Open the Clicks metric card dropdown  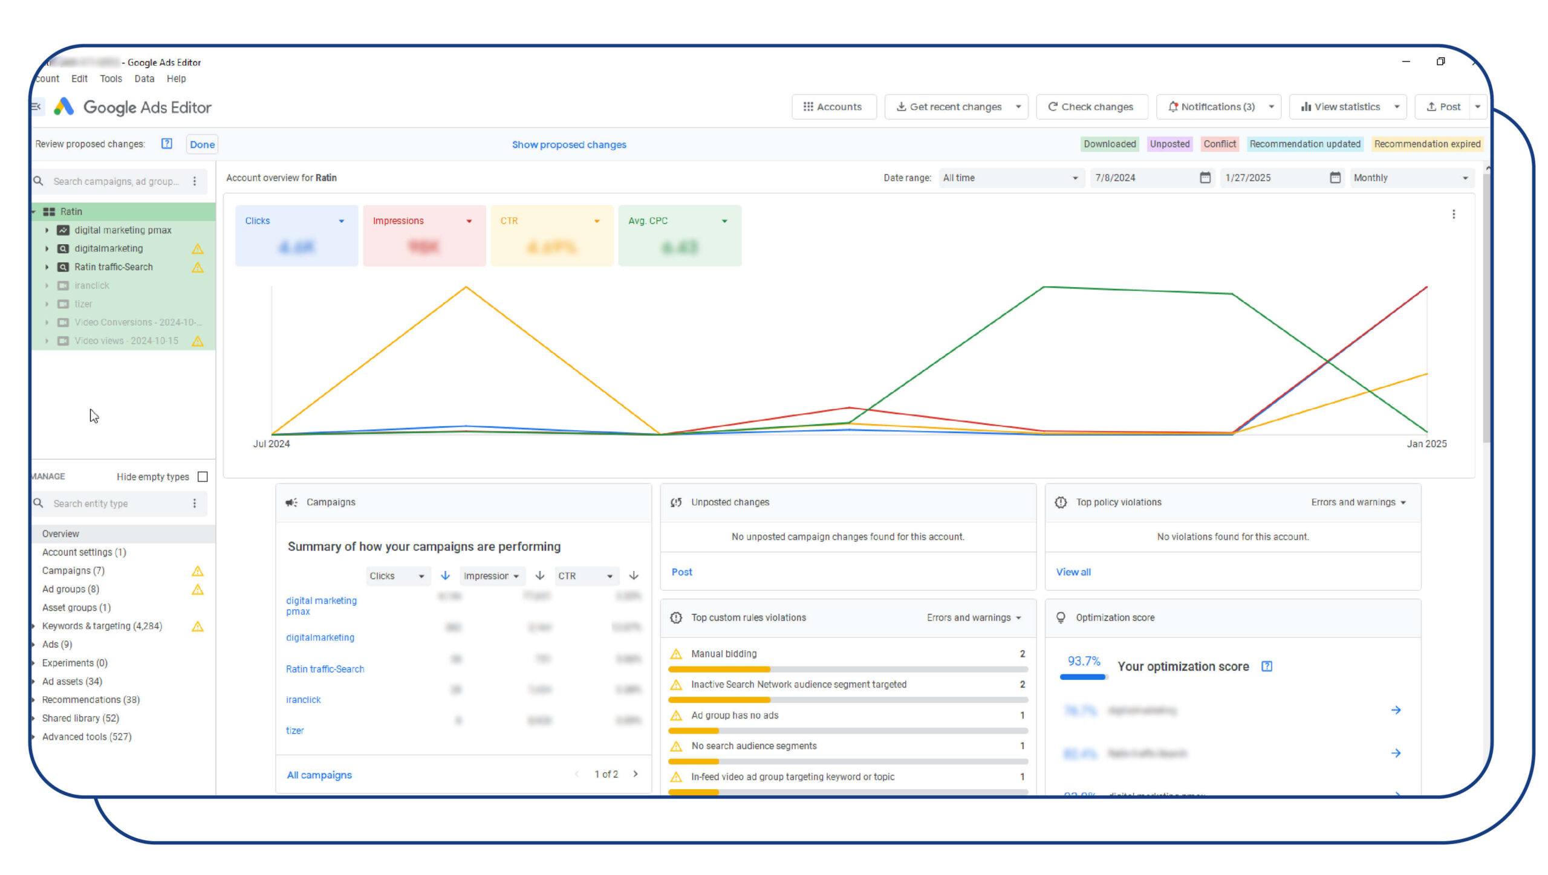(341, 221)
